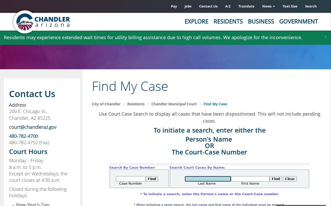Go to Contact Us in top bar
This screenshot has height=206, width=331.
pyautogui.click(x=208, y=6)
